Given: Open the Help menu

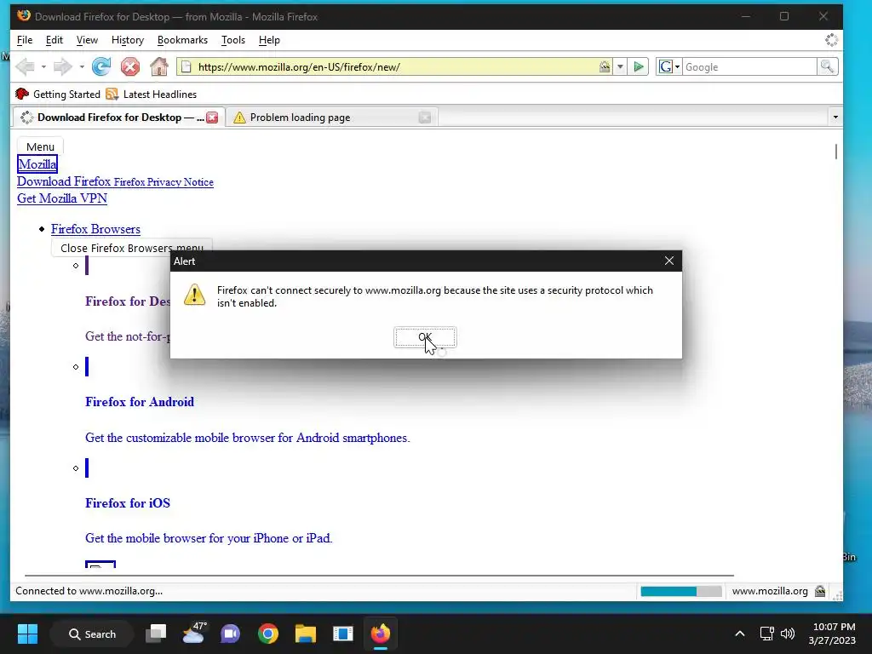Looking at the screenshot, I should (x=269, y=40).
